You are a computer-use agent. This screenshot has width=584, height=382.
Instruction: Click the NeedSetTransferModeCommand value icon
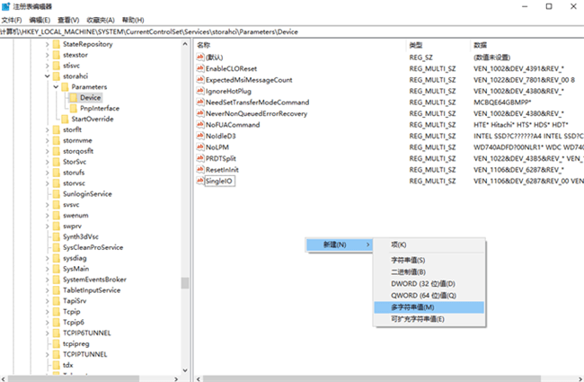(x=200, y=102)
